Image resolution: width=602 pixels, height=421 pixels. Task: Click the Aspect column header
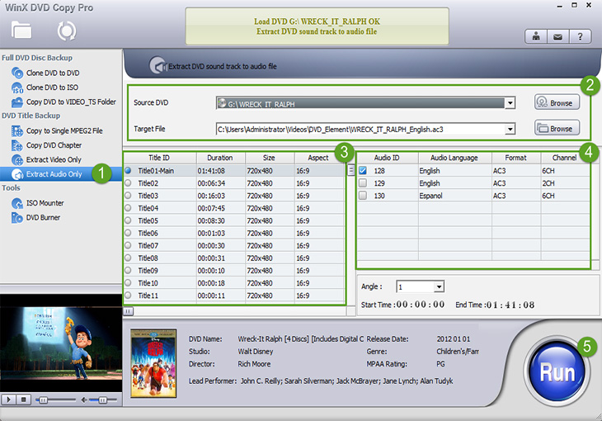click(x=318, y=158)
